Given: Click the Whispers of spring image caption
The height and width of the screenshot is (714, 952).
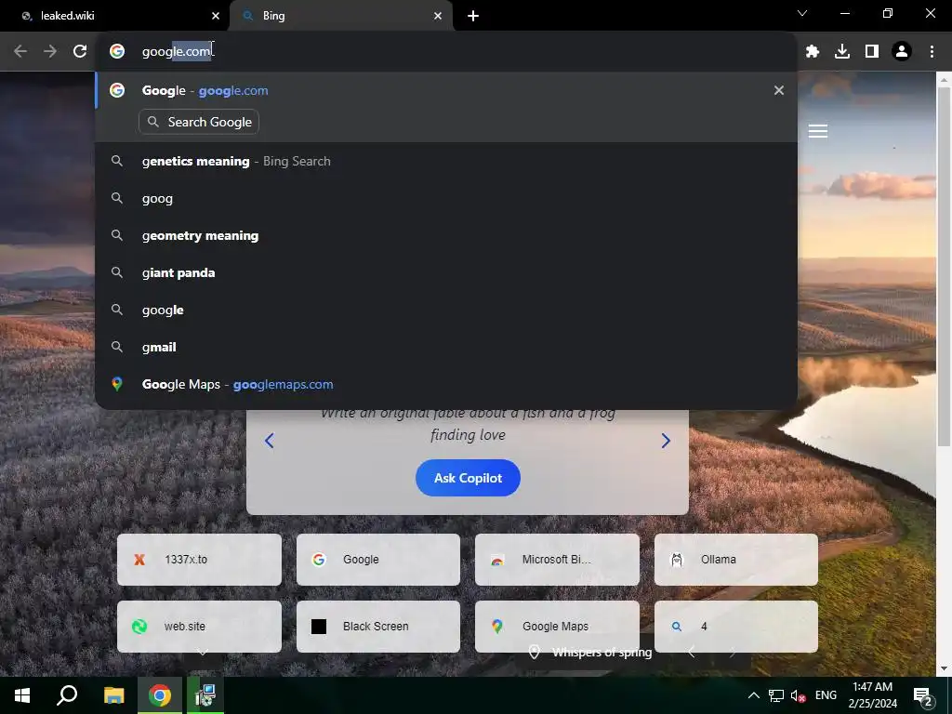Looking at the screenshot, I should tap(602, 653).
